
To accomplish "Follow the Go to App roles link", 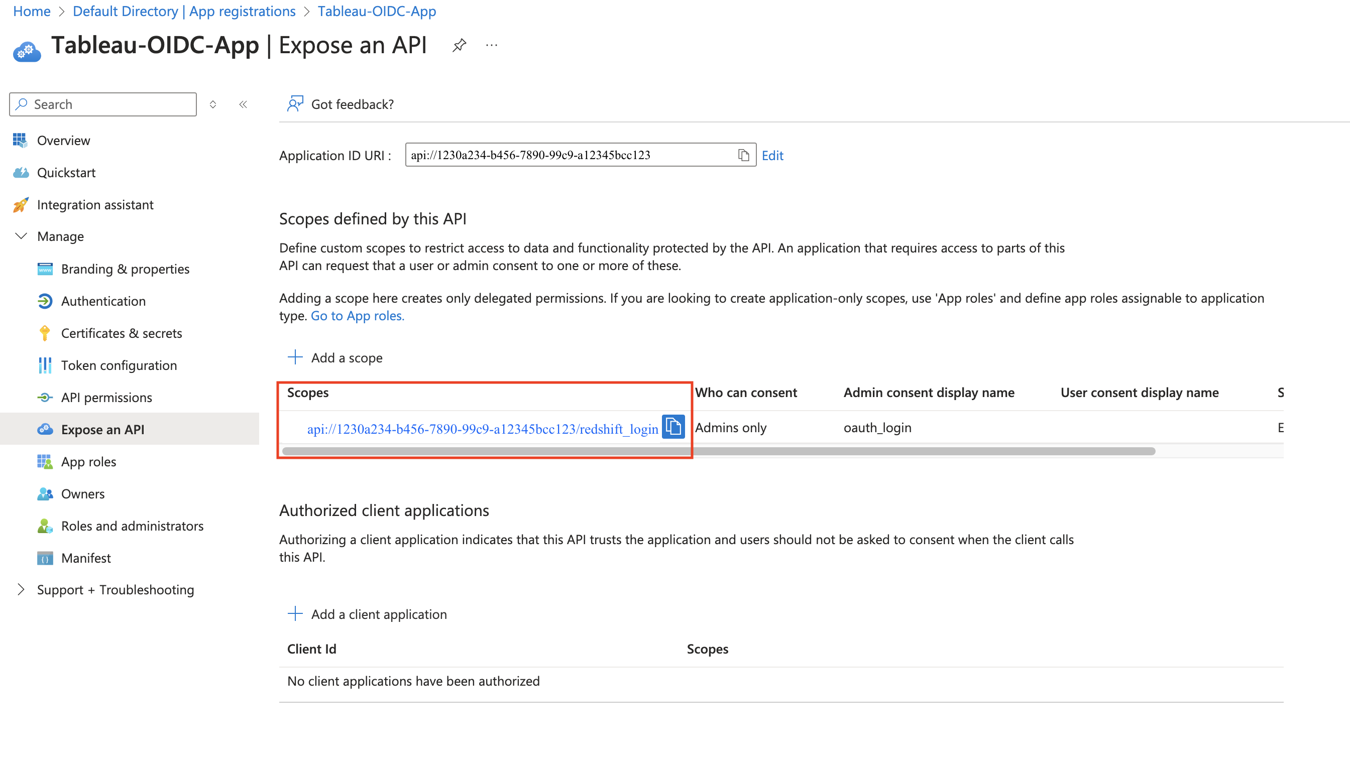I will click(x=357, y=316).
